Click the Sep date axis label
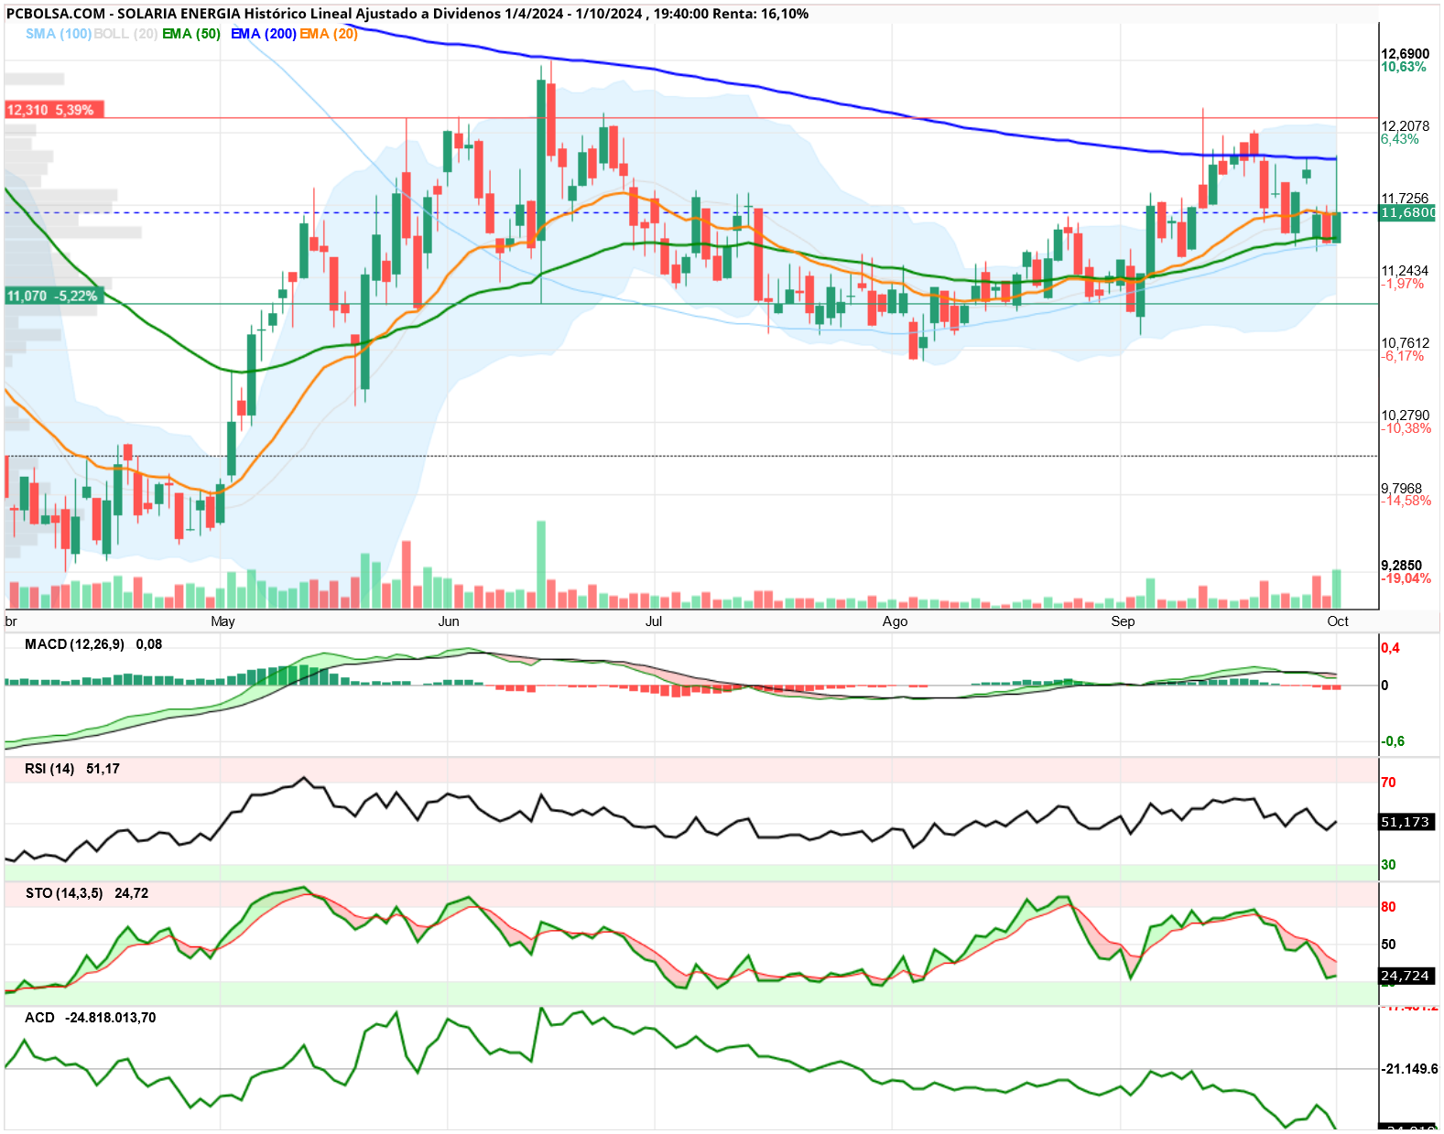Image resolution: width=1444 pixels, height=1134 pixels. tap(1123, 621)
